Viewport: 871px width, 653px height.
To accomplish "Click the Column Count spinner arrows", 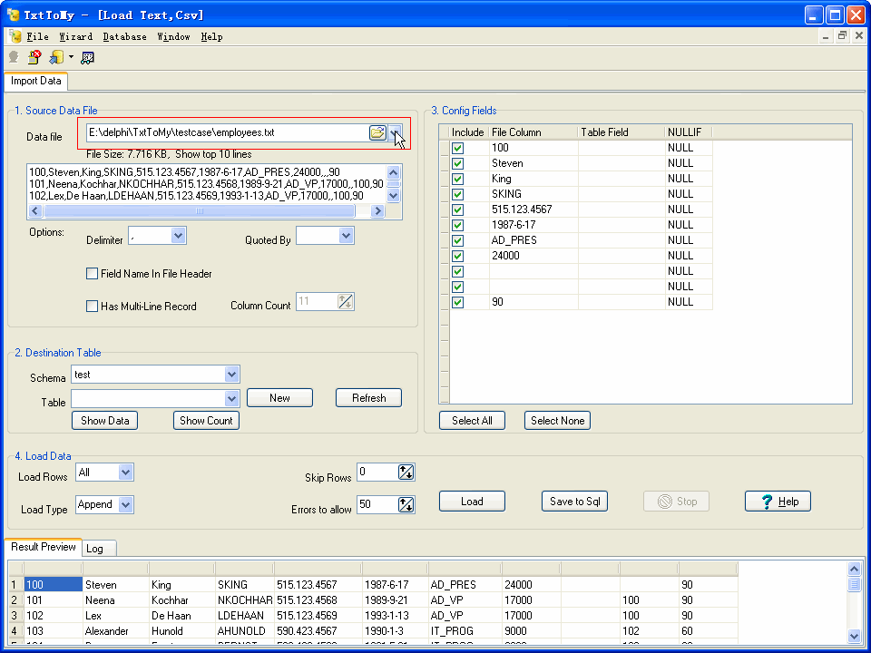I will [x=345, y=302].
